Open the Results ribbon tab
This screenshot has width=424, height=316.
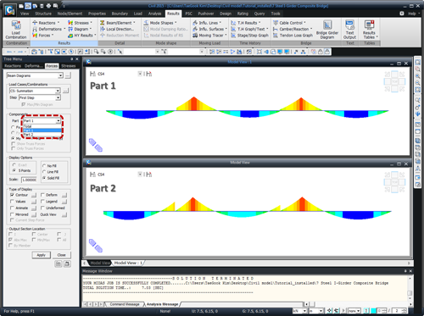173,14
